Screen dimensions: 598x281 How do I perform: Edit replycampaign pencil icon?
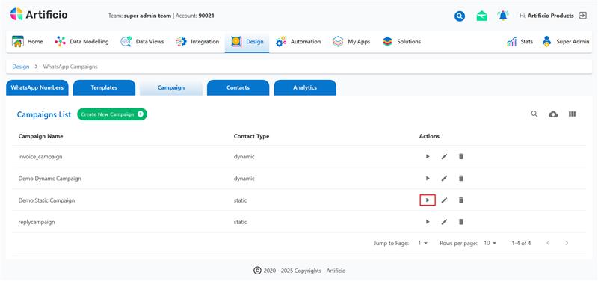[444, 221]
